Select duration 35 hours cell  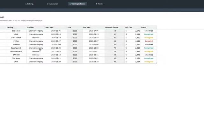coord(115,45)
